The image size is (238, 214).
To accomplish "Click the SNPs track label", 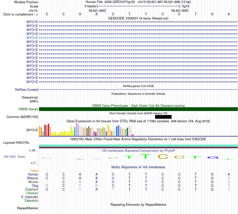I will pyautogui.click(x=34, y=101).
